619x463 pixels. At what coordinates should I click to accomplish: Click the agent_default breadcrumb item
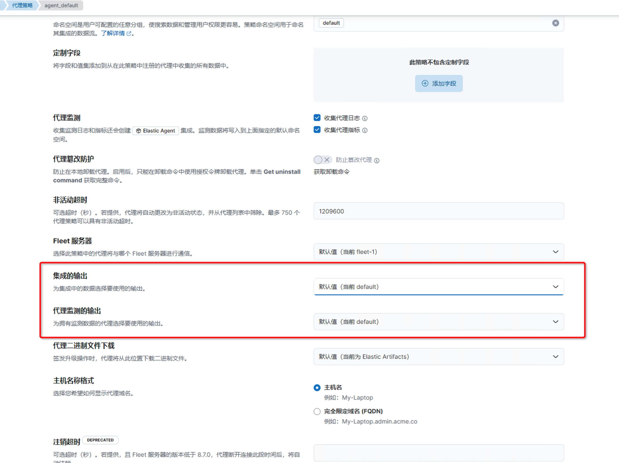click(61, 5)
